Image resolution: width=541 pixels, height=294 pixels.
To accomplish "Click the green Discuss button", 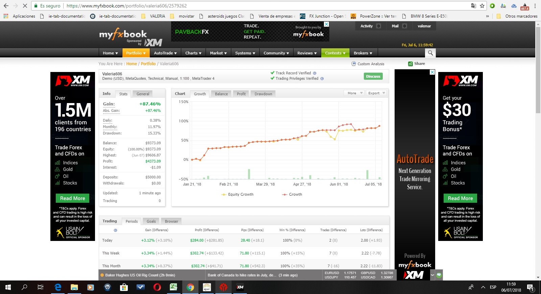I will [373, 76].
